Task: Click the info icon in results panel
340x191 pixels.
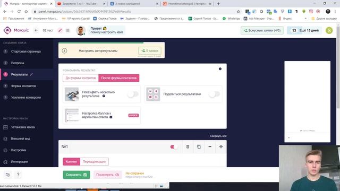Action: click(x=220, y=69)
